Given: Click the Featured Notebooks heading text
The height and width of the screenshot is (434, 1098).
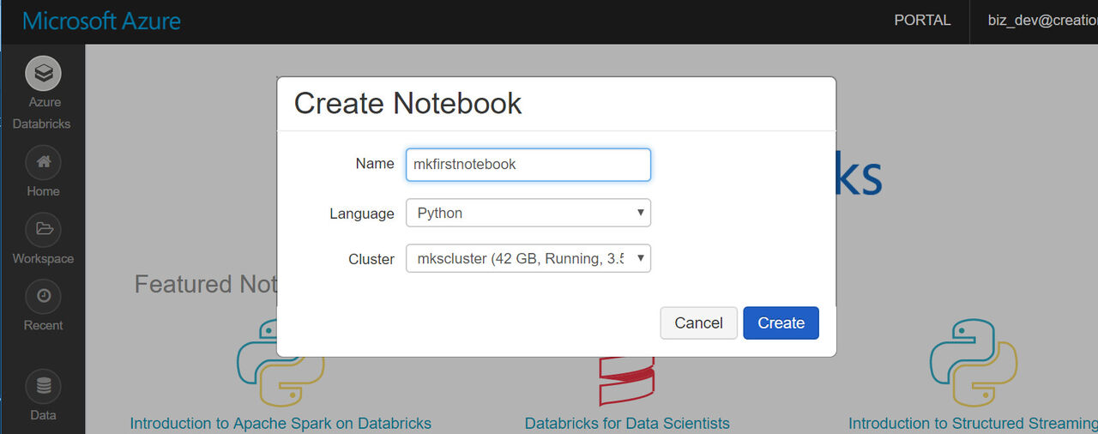Looking at the screenshot, I should (206, 284).
